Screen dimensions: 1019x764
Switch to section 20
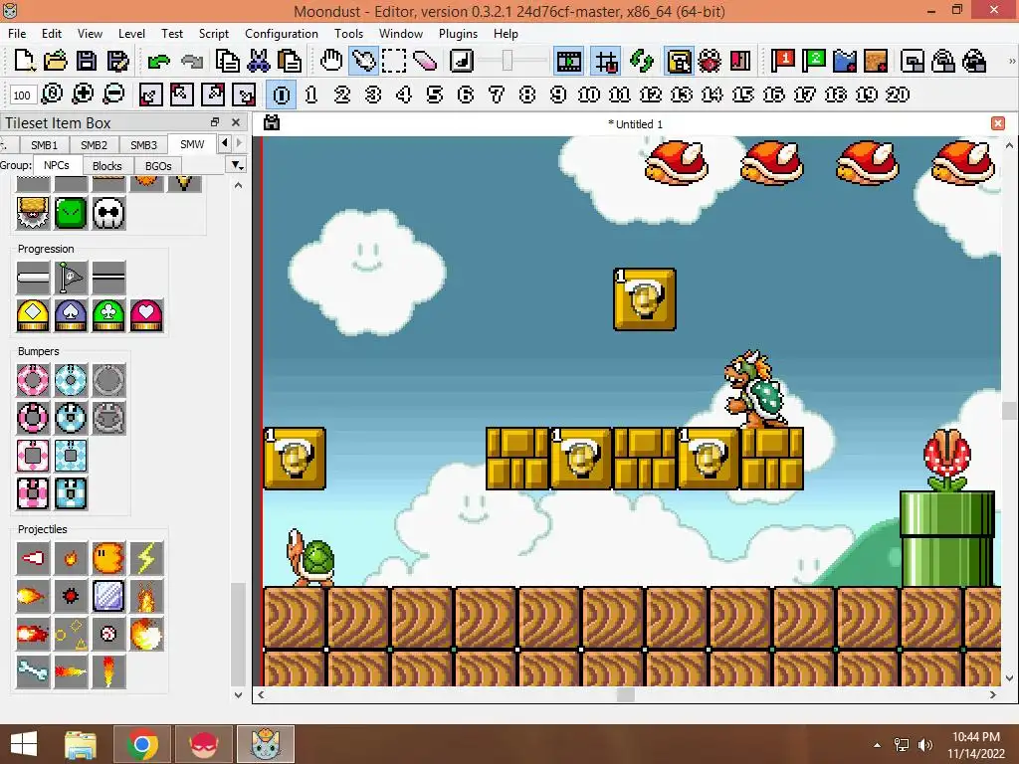(898, 95)
